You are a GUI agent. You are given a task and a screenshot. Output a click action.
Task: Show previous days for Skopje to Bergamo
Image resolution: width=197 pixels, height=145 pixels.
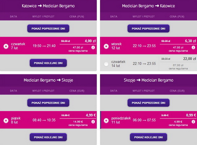pos(149,103)
